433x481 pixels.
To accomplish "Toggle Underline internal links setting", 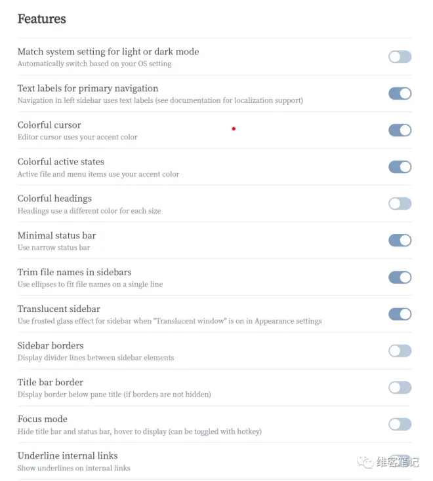I will tap(400, 460).
